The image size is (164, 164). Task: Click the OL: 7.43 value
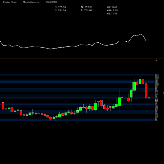[112, 14]
